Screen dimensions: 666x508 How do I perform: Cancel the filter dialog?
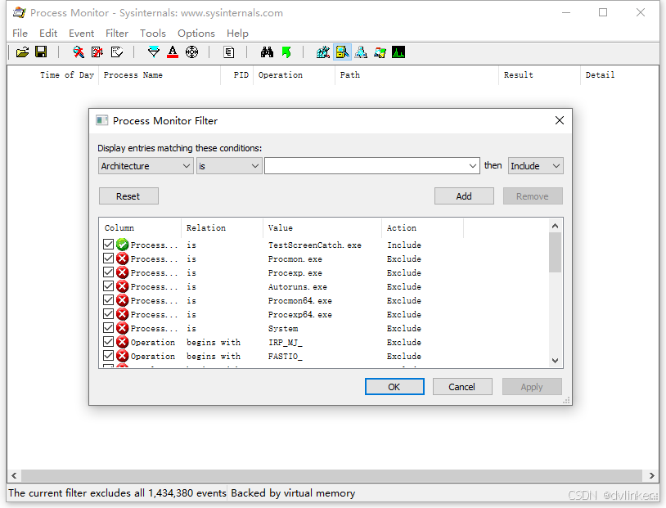(x=462, y=386)
